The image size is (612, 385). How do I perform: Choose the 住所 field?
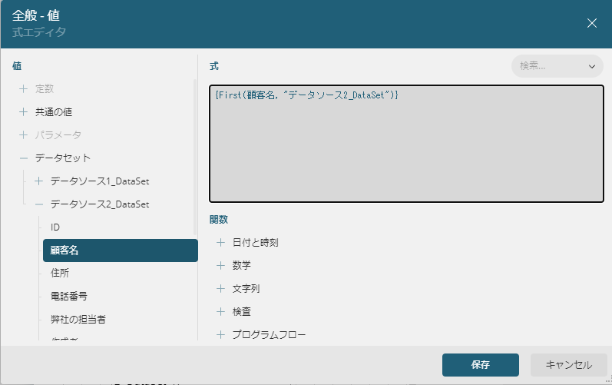tap(60, 273)
